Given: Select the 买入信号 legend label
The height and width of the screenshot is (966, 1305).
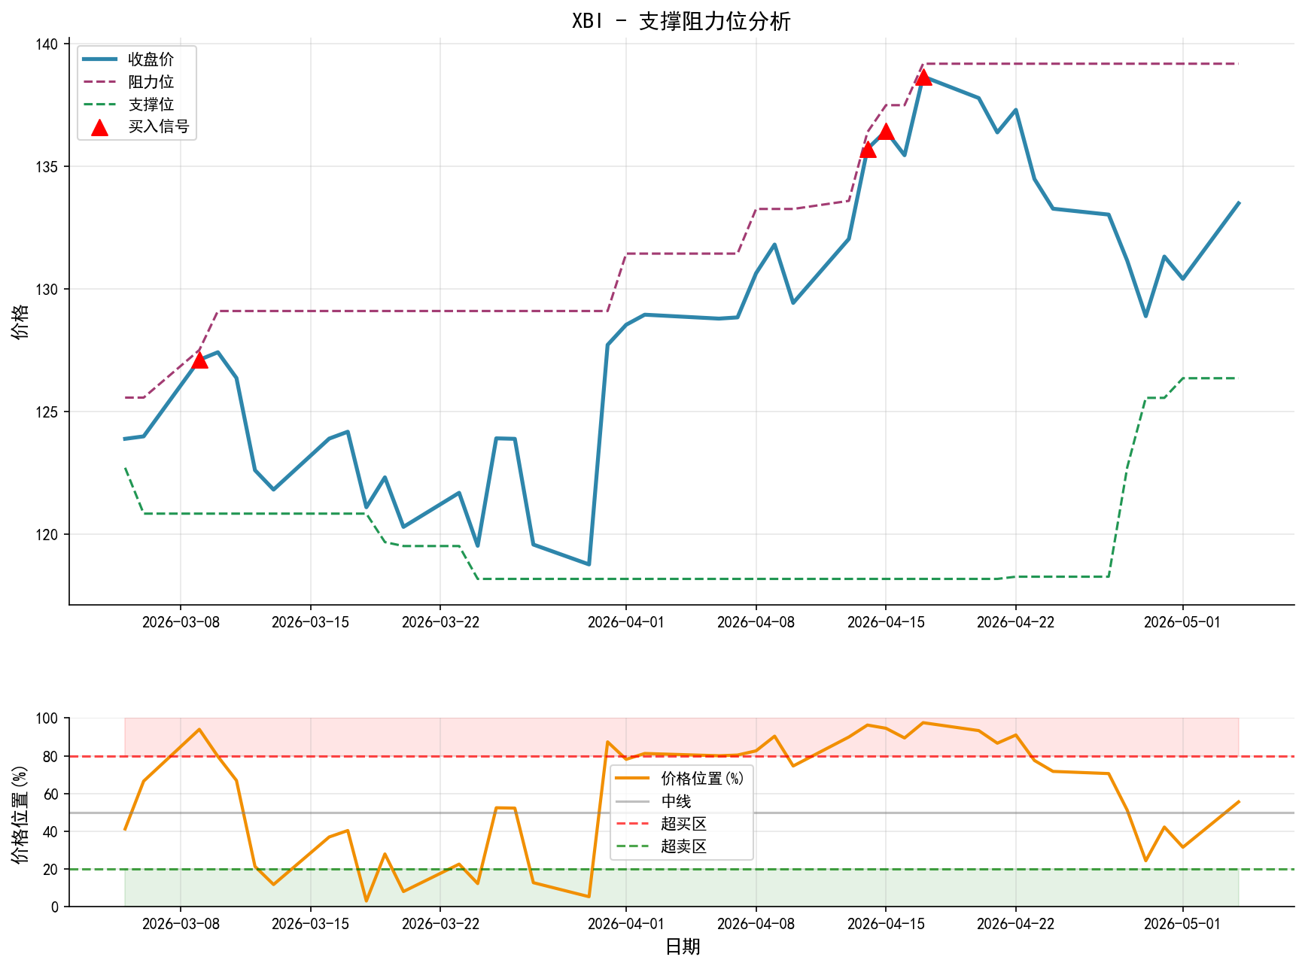Looking at the screenshot, I should 158,126.
